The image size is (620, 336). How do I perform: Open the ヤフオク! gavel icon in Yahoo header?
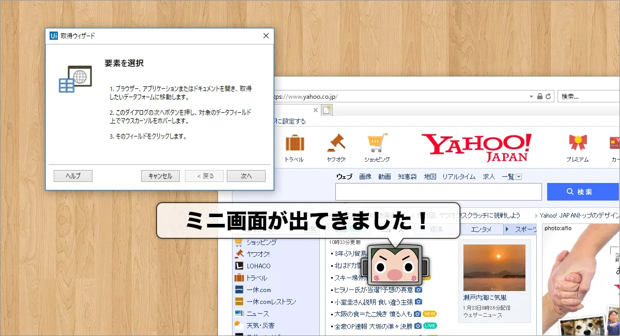pos(336,142)
